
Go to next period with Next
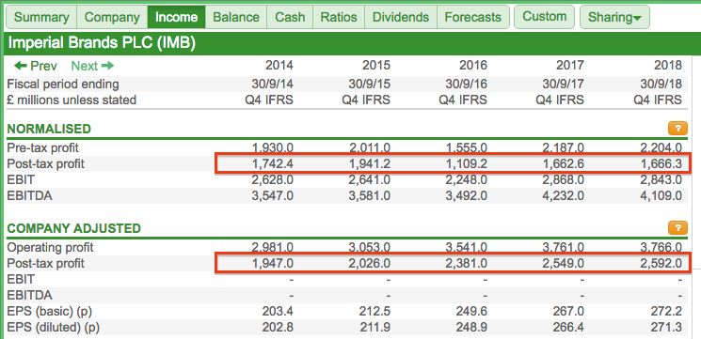point(92,66)
